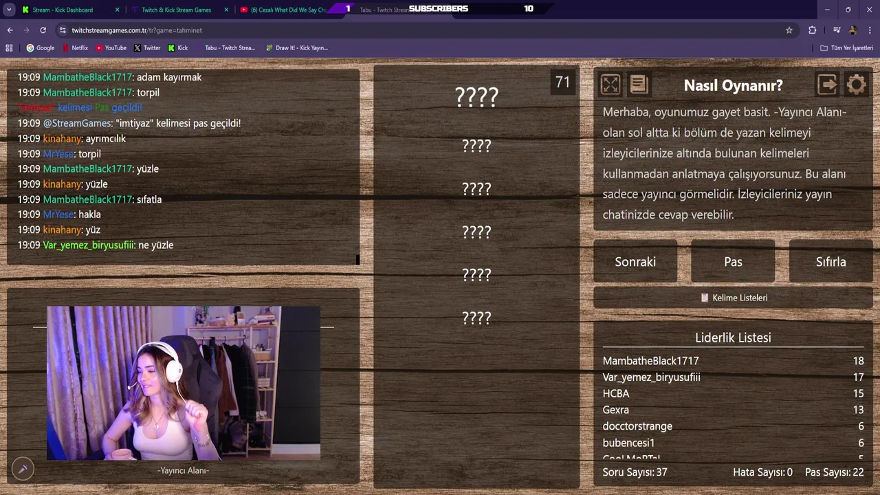Screen dimensions: 880x495
Task: Click the @StreamGames imtiyaz pas message
Action: pyautogui.click(x=129, y=123)
